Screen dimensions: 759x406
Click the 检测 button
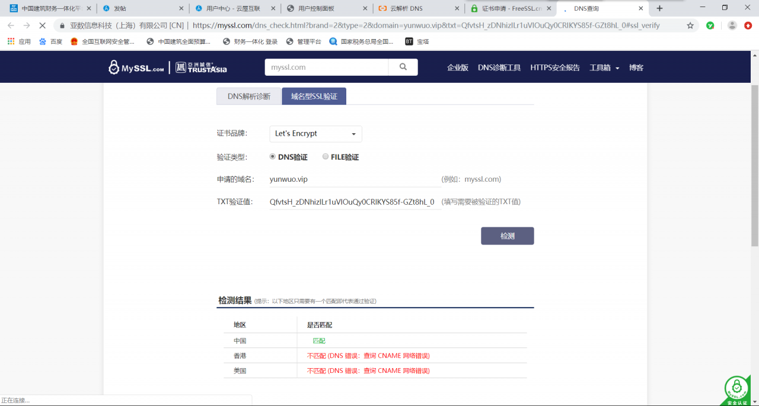click(x=507, y=236)
